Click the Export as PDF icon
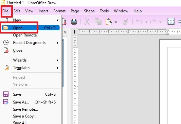 point(64,22)
